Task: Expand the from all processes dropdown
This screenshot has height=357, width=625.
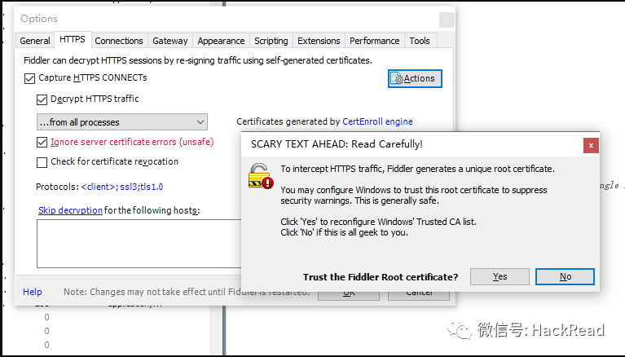Action: [122, 122]
